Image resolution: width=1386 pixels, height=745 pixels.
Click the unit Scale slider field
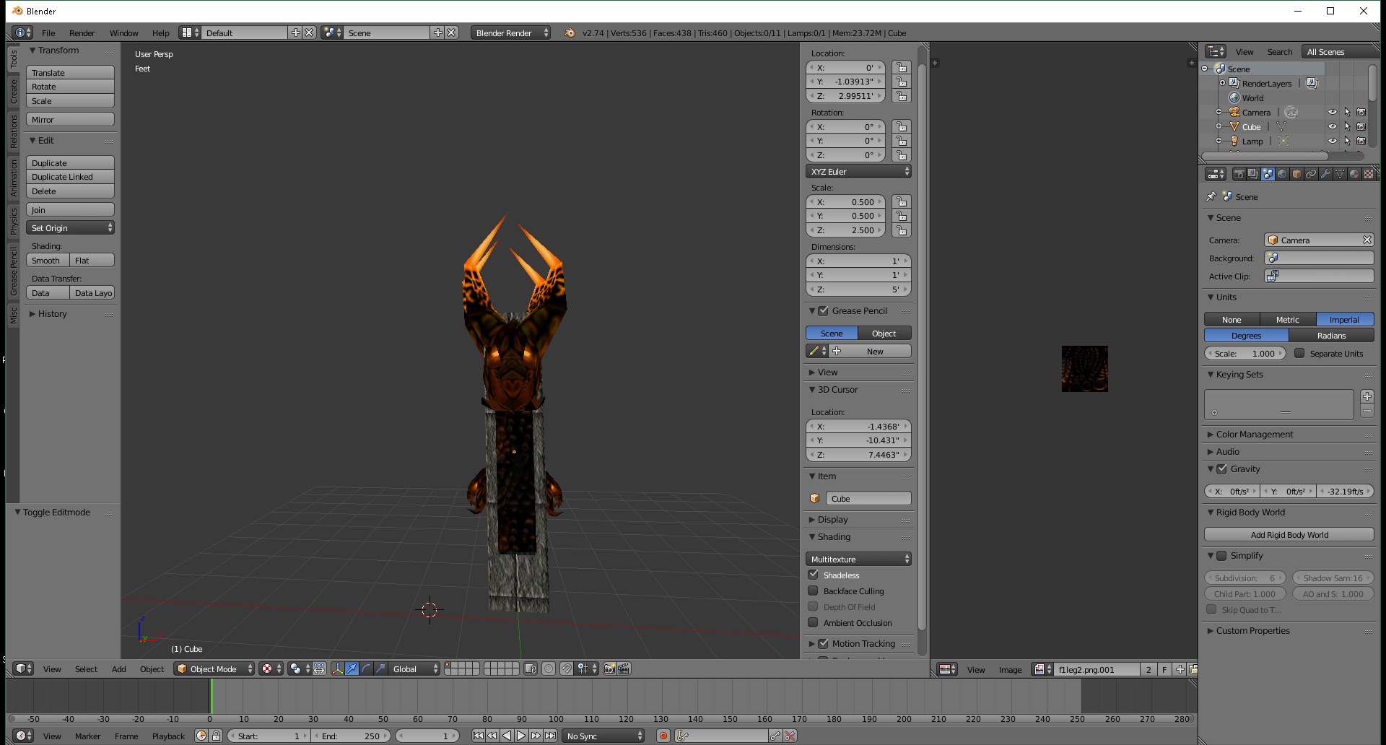[x=1245, y=354]
